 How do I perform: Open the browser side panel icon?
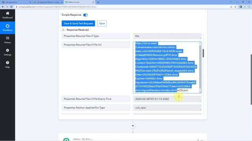241,7
